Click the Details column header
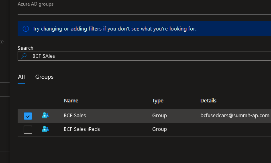The width and height of the screenshot is (271, 163). click(208, 101)
